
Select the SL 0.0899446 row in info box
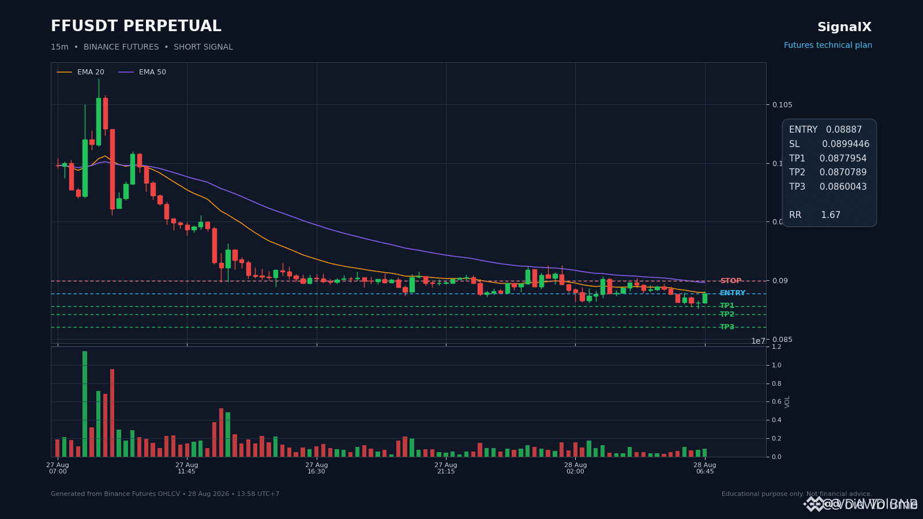click(x=829, y=144)
